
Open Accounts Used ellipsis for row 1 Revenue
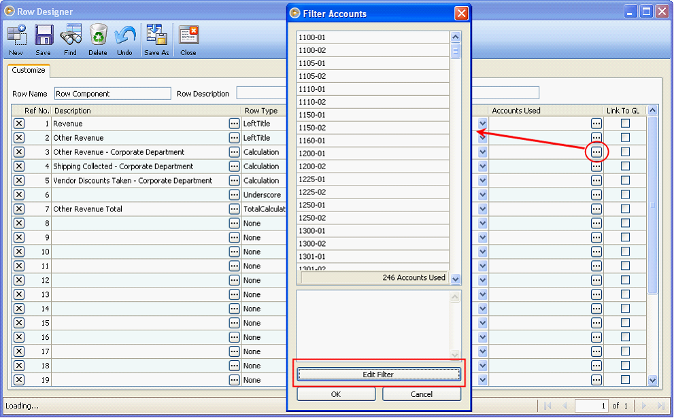pos(596,124)
